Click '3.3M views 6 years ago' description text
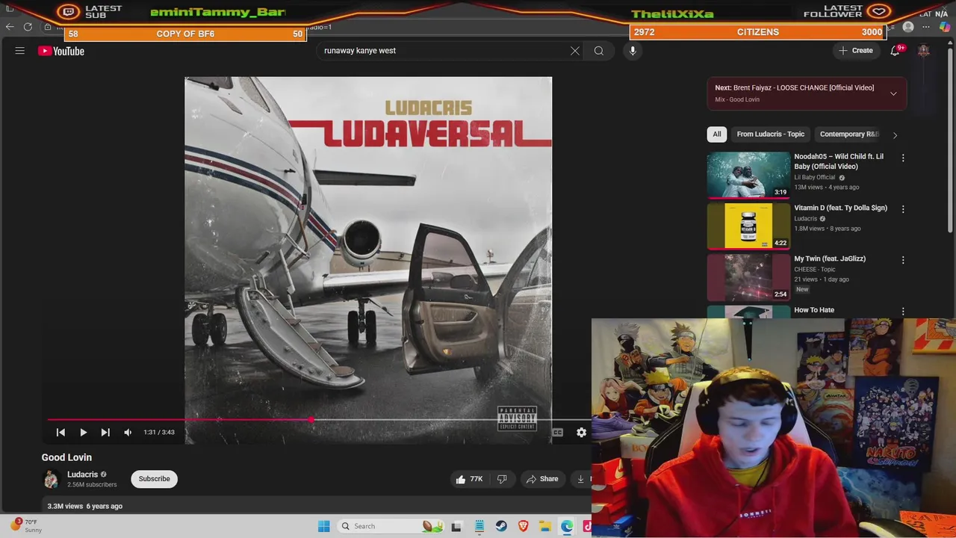The height and width of the screenshot is (538, 956). [x=84, y=506]
